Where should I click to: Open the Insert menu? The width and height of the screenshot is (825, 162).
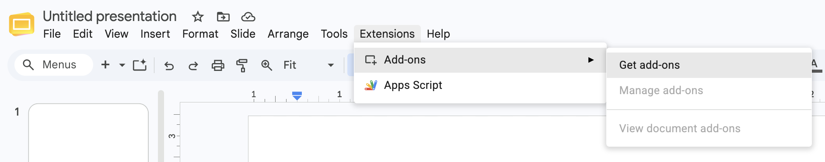(155, 34)
